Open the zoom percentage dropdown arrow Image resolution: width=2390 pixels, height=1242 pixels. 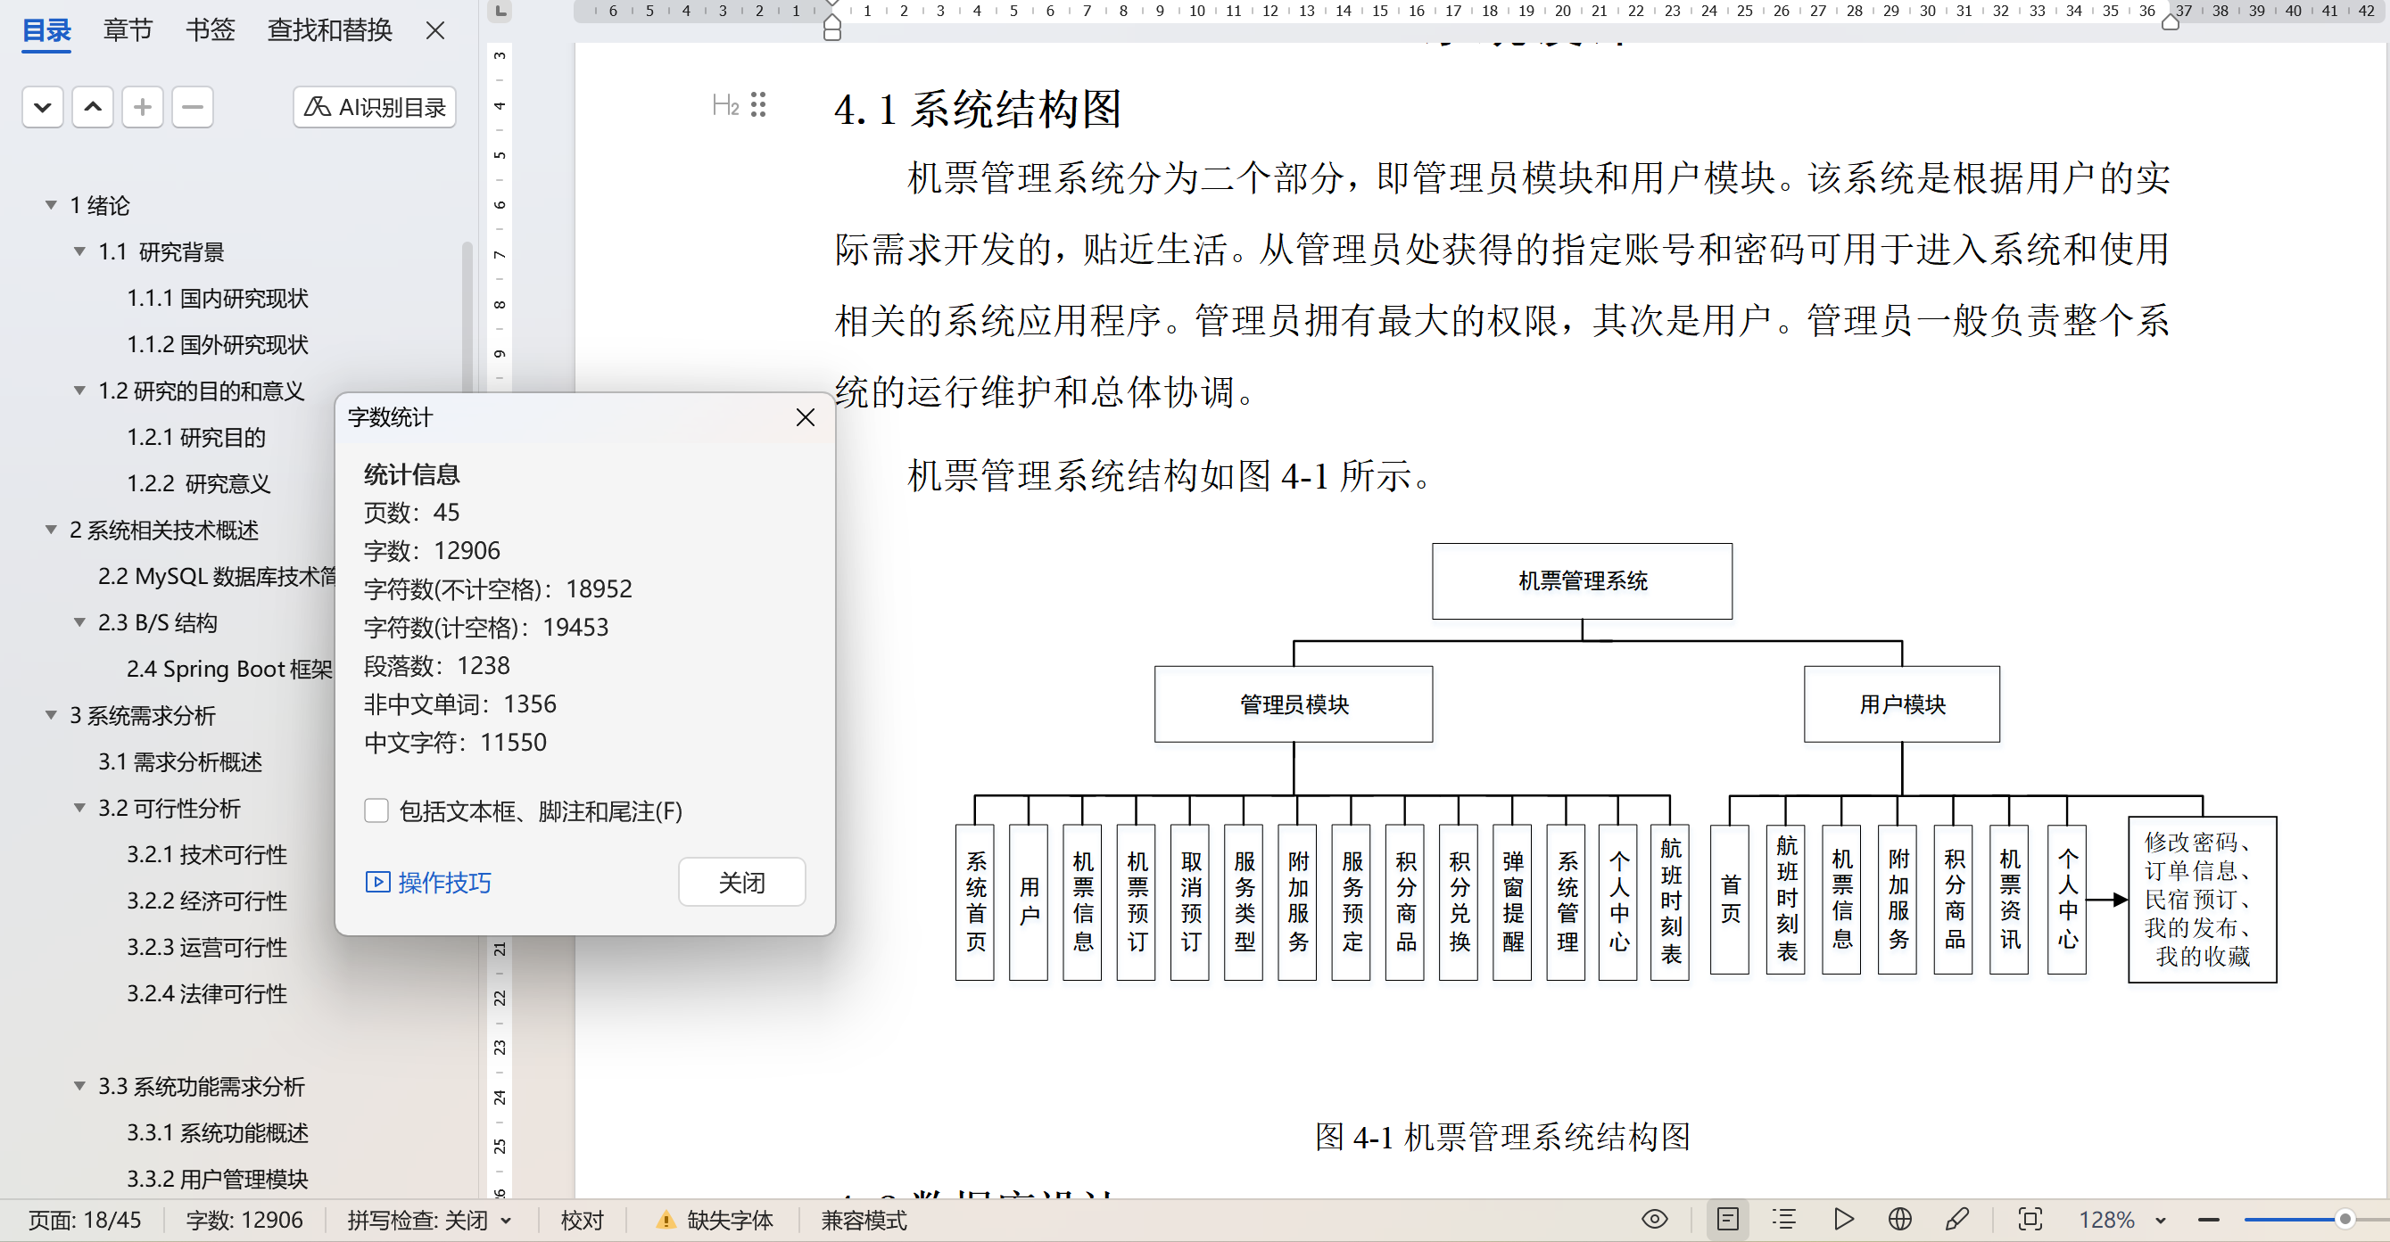(x=2161, y=1221)
